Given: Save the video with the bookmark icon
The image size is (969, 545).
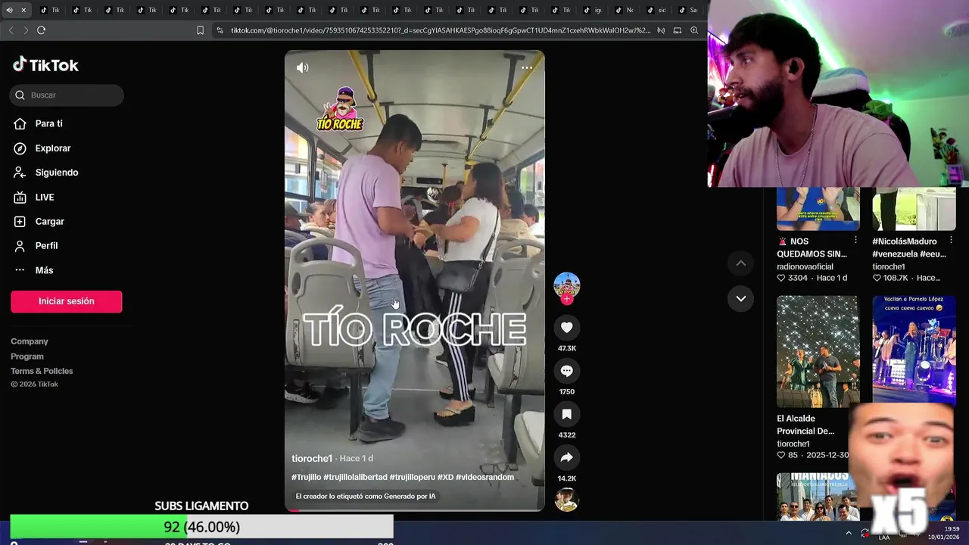Looking at the screenshot, I should point(567,414).
